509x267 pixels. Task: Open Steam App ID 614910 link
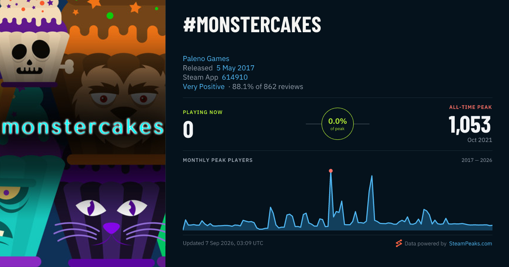pyautogui.click(x=235, y=77)
